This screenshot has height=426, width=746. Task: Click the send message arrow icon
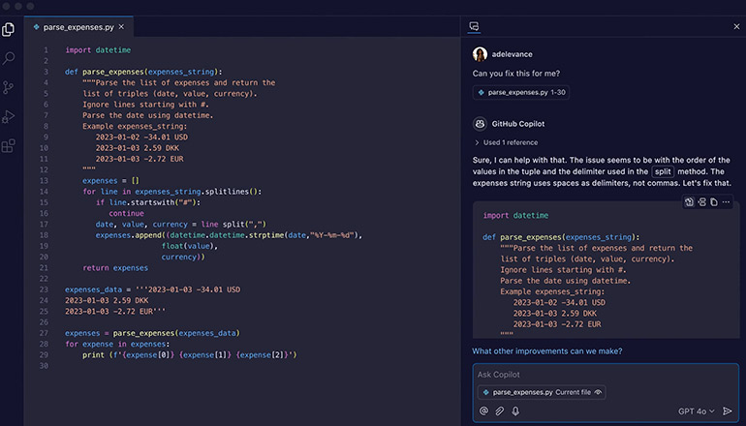click(728, 411)
